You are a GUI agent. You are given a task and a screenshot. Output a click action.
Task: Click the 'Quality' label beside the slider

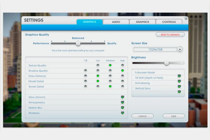click(112, 43)
